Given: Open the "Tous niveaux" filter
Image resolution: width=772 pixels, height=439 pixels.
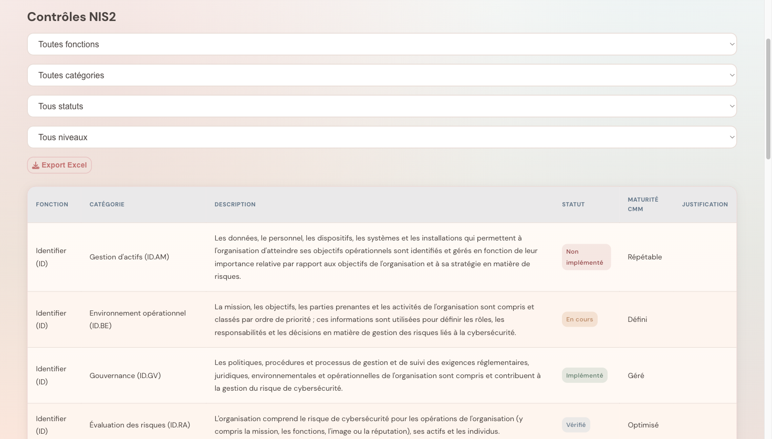Looking at the screenshot, I should 382,137.
